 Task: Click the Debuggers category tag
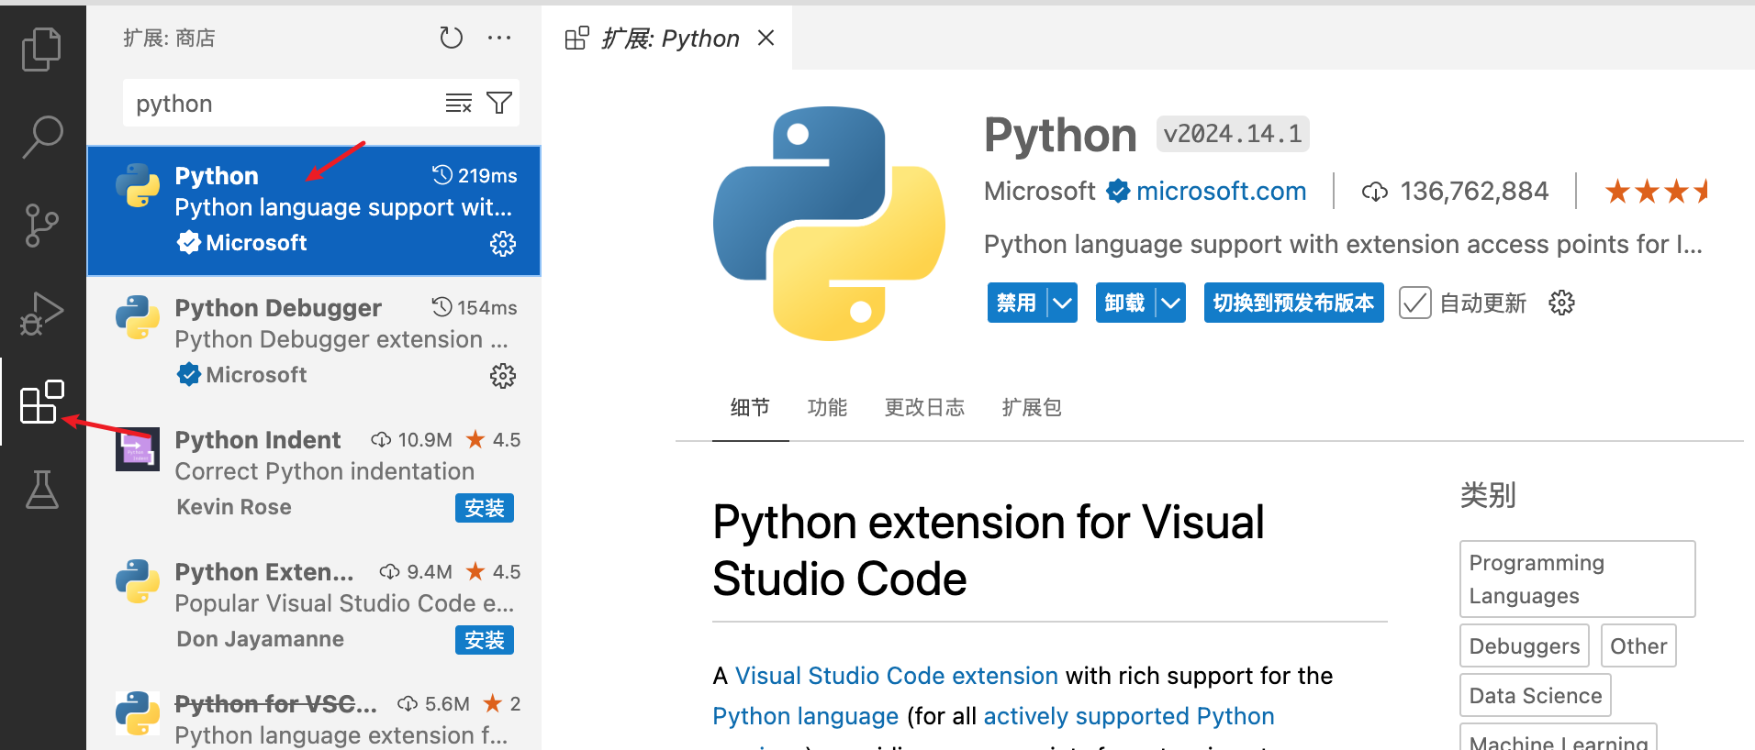pyautogui.click(x=1525, y=645)
